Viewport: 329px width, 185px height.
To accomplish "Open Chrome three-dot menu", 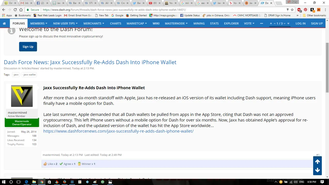I will pos(325,10).
